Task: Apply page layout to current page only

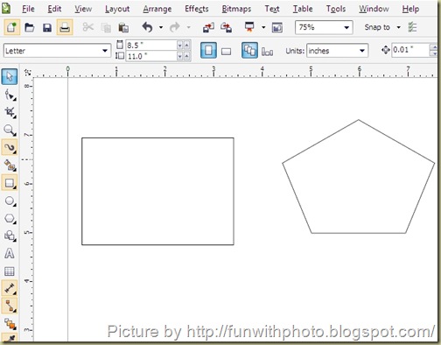Action: click(267, 52)
